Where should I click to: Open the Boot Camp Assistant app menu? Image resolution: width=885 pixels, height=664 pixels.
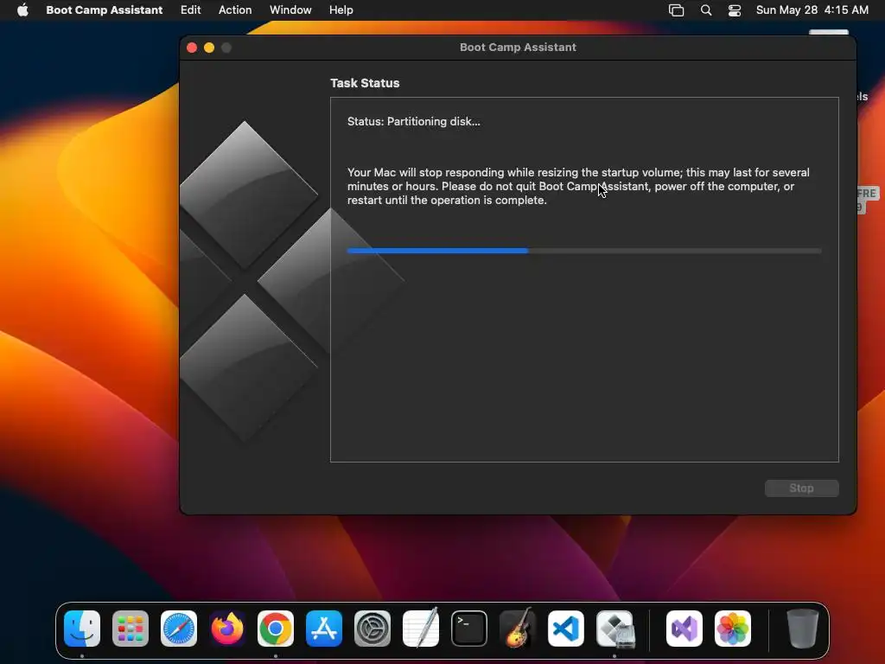(x=105, y=10)
